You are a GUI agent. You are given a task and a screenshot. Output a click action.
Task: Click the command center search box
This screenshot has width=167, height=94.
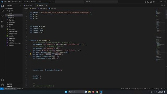pyautogui.click(x=87, y=2)
